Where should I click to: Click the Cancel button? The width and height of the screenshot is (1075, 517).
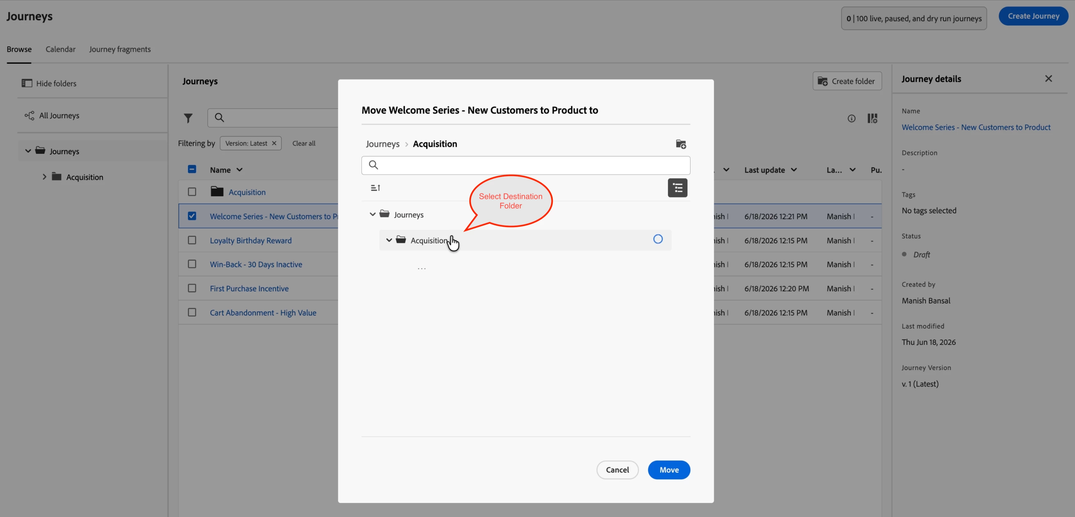click(617, 470)
